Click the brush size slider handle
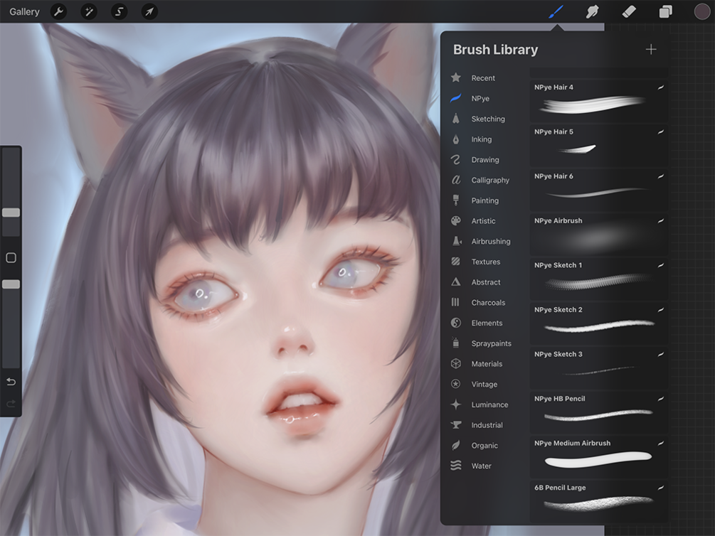Viewport: 715px width, 536px height. tap(11, 213)
